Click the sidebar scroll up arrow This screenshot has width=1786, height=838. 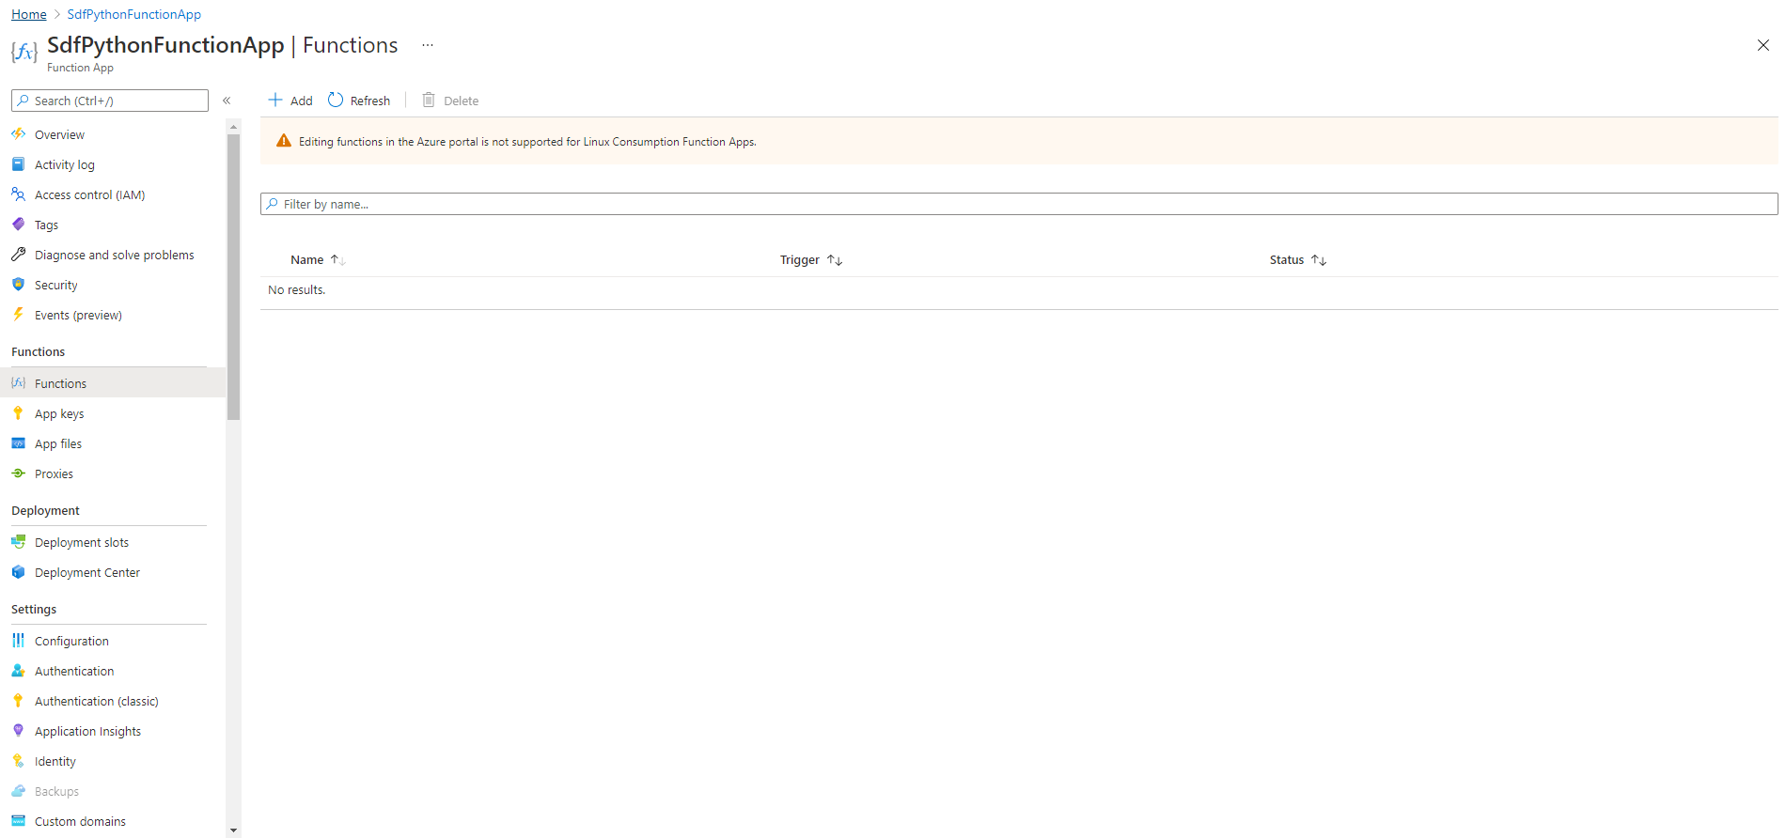pyautogui.click(x=233, y=125)
